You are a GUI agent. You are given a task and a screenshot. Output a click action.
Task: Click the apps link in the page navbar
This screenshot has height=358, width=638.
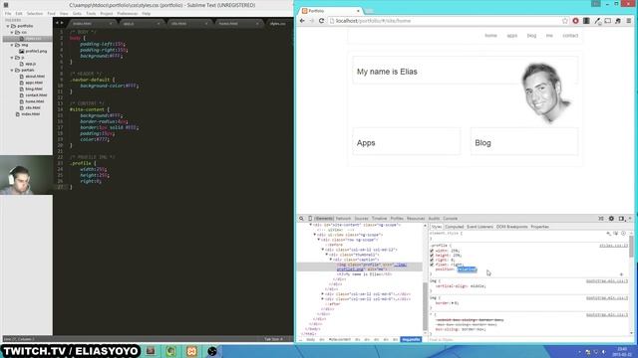511,36
